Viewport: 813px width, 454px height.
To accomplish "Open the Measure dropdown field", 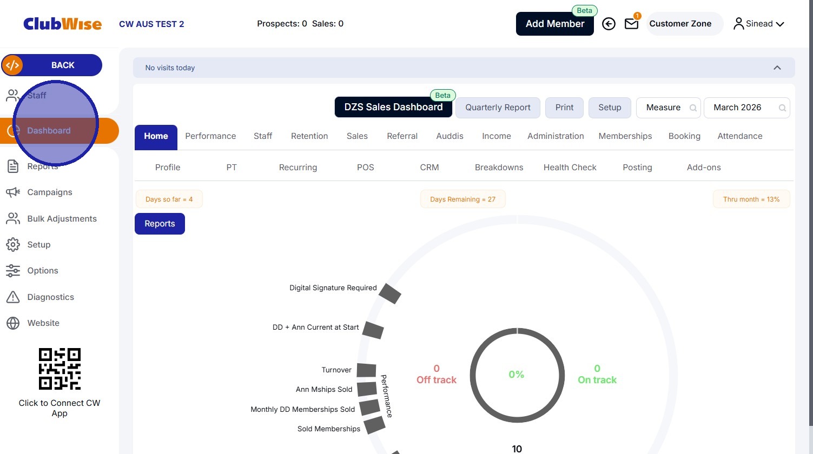I will coord(669,108).
